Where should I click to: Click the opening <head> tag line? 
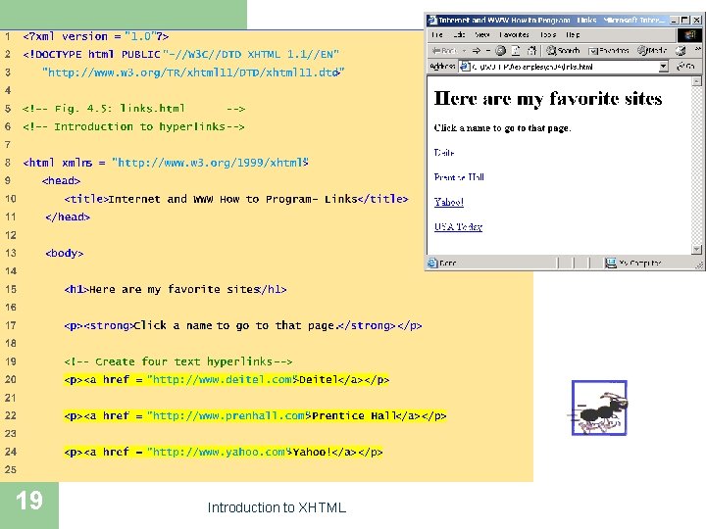click(x=61, y=181)
